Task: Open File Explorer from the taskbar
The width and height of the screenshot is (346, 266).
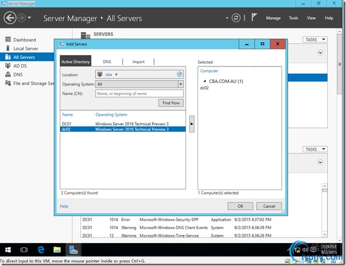Action: (x=57, y=250)
